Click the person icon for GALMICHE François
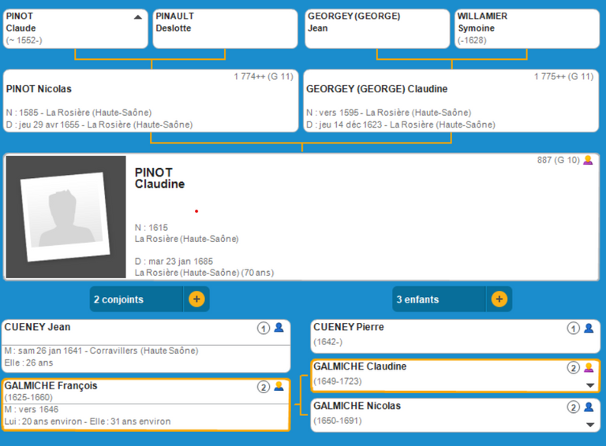This screenshot has height=446, width=606. (279, 387)
